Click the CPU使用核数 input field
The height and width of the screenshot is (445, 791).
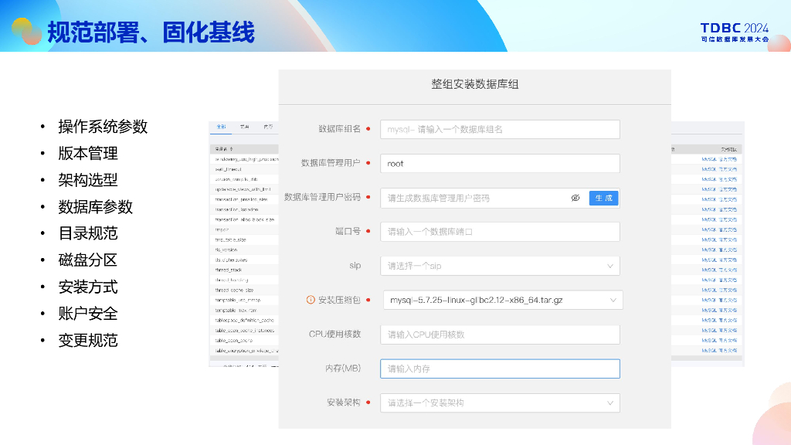click(x=501, y=334)
